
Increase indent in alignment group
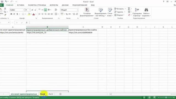pos(52,14)
